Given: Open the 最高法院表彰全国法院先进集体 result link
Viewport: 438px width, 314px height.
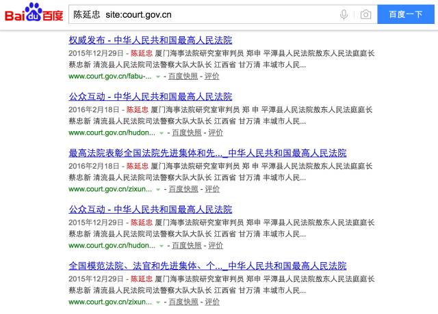Looking at the screenshot, I should pos(207,153).
